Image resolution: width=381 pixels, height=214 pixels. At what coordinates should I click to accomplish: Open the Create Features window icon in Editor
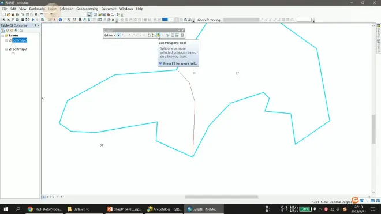coord(182,35)
